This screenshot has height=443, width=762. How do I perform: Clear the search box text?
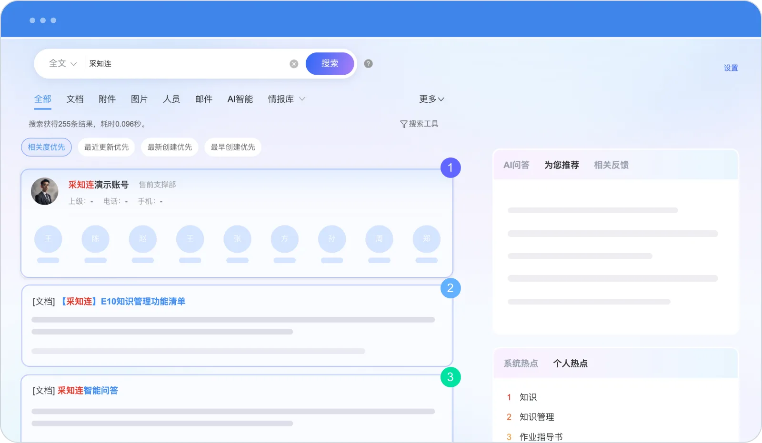tap(294, 64)
